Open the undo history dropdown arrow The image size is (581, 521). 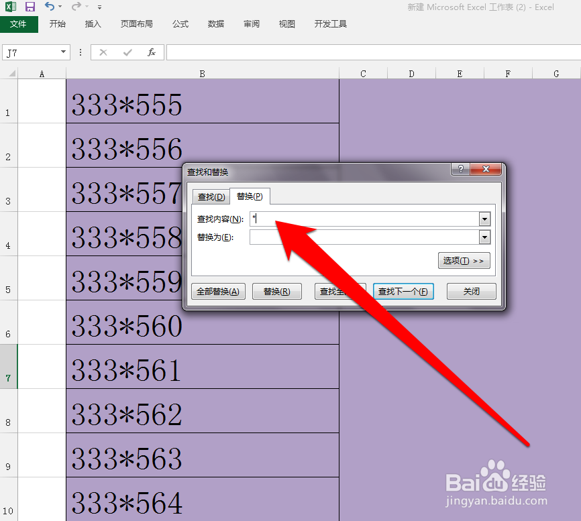[x=60, y=7]
